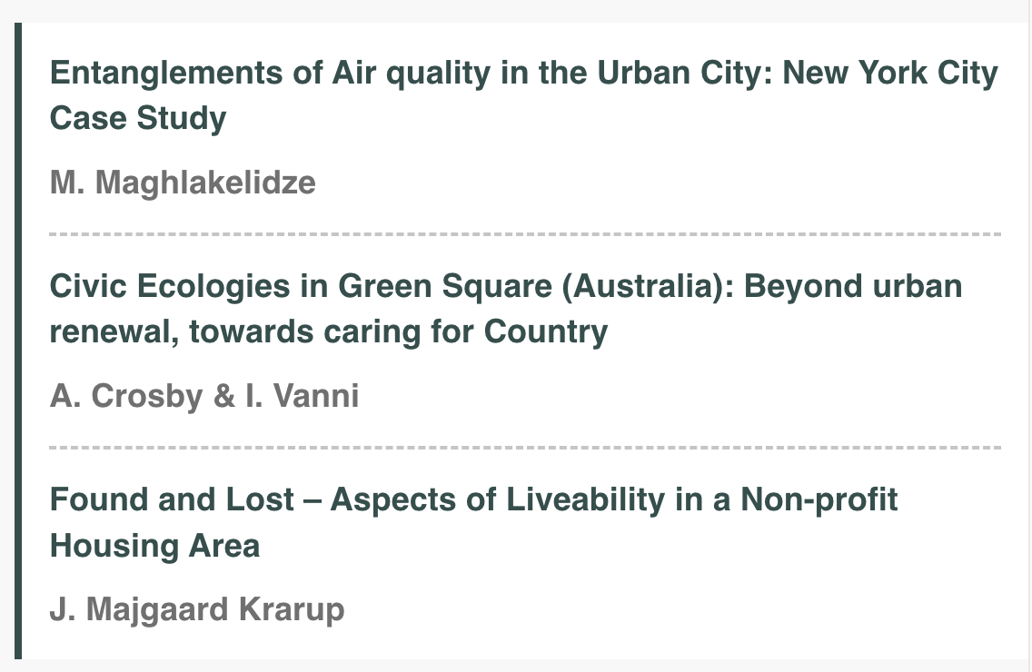Click the word "Liveability" in the third title
Screen dimensions: 1032x672
(586, 499)
